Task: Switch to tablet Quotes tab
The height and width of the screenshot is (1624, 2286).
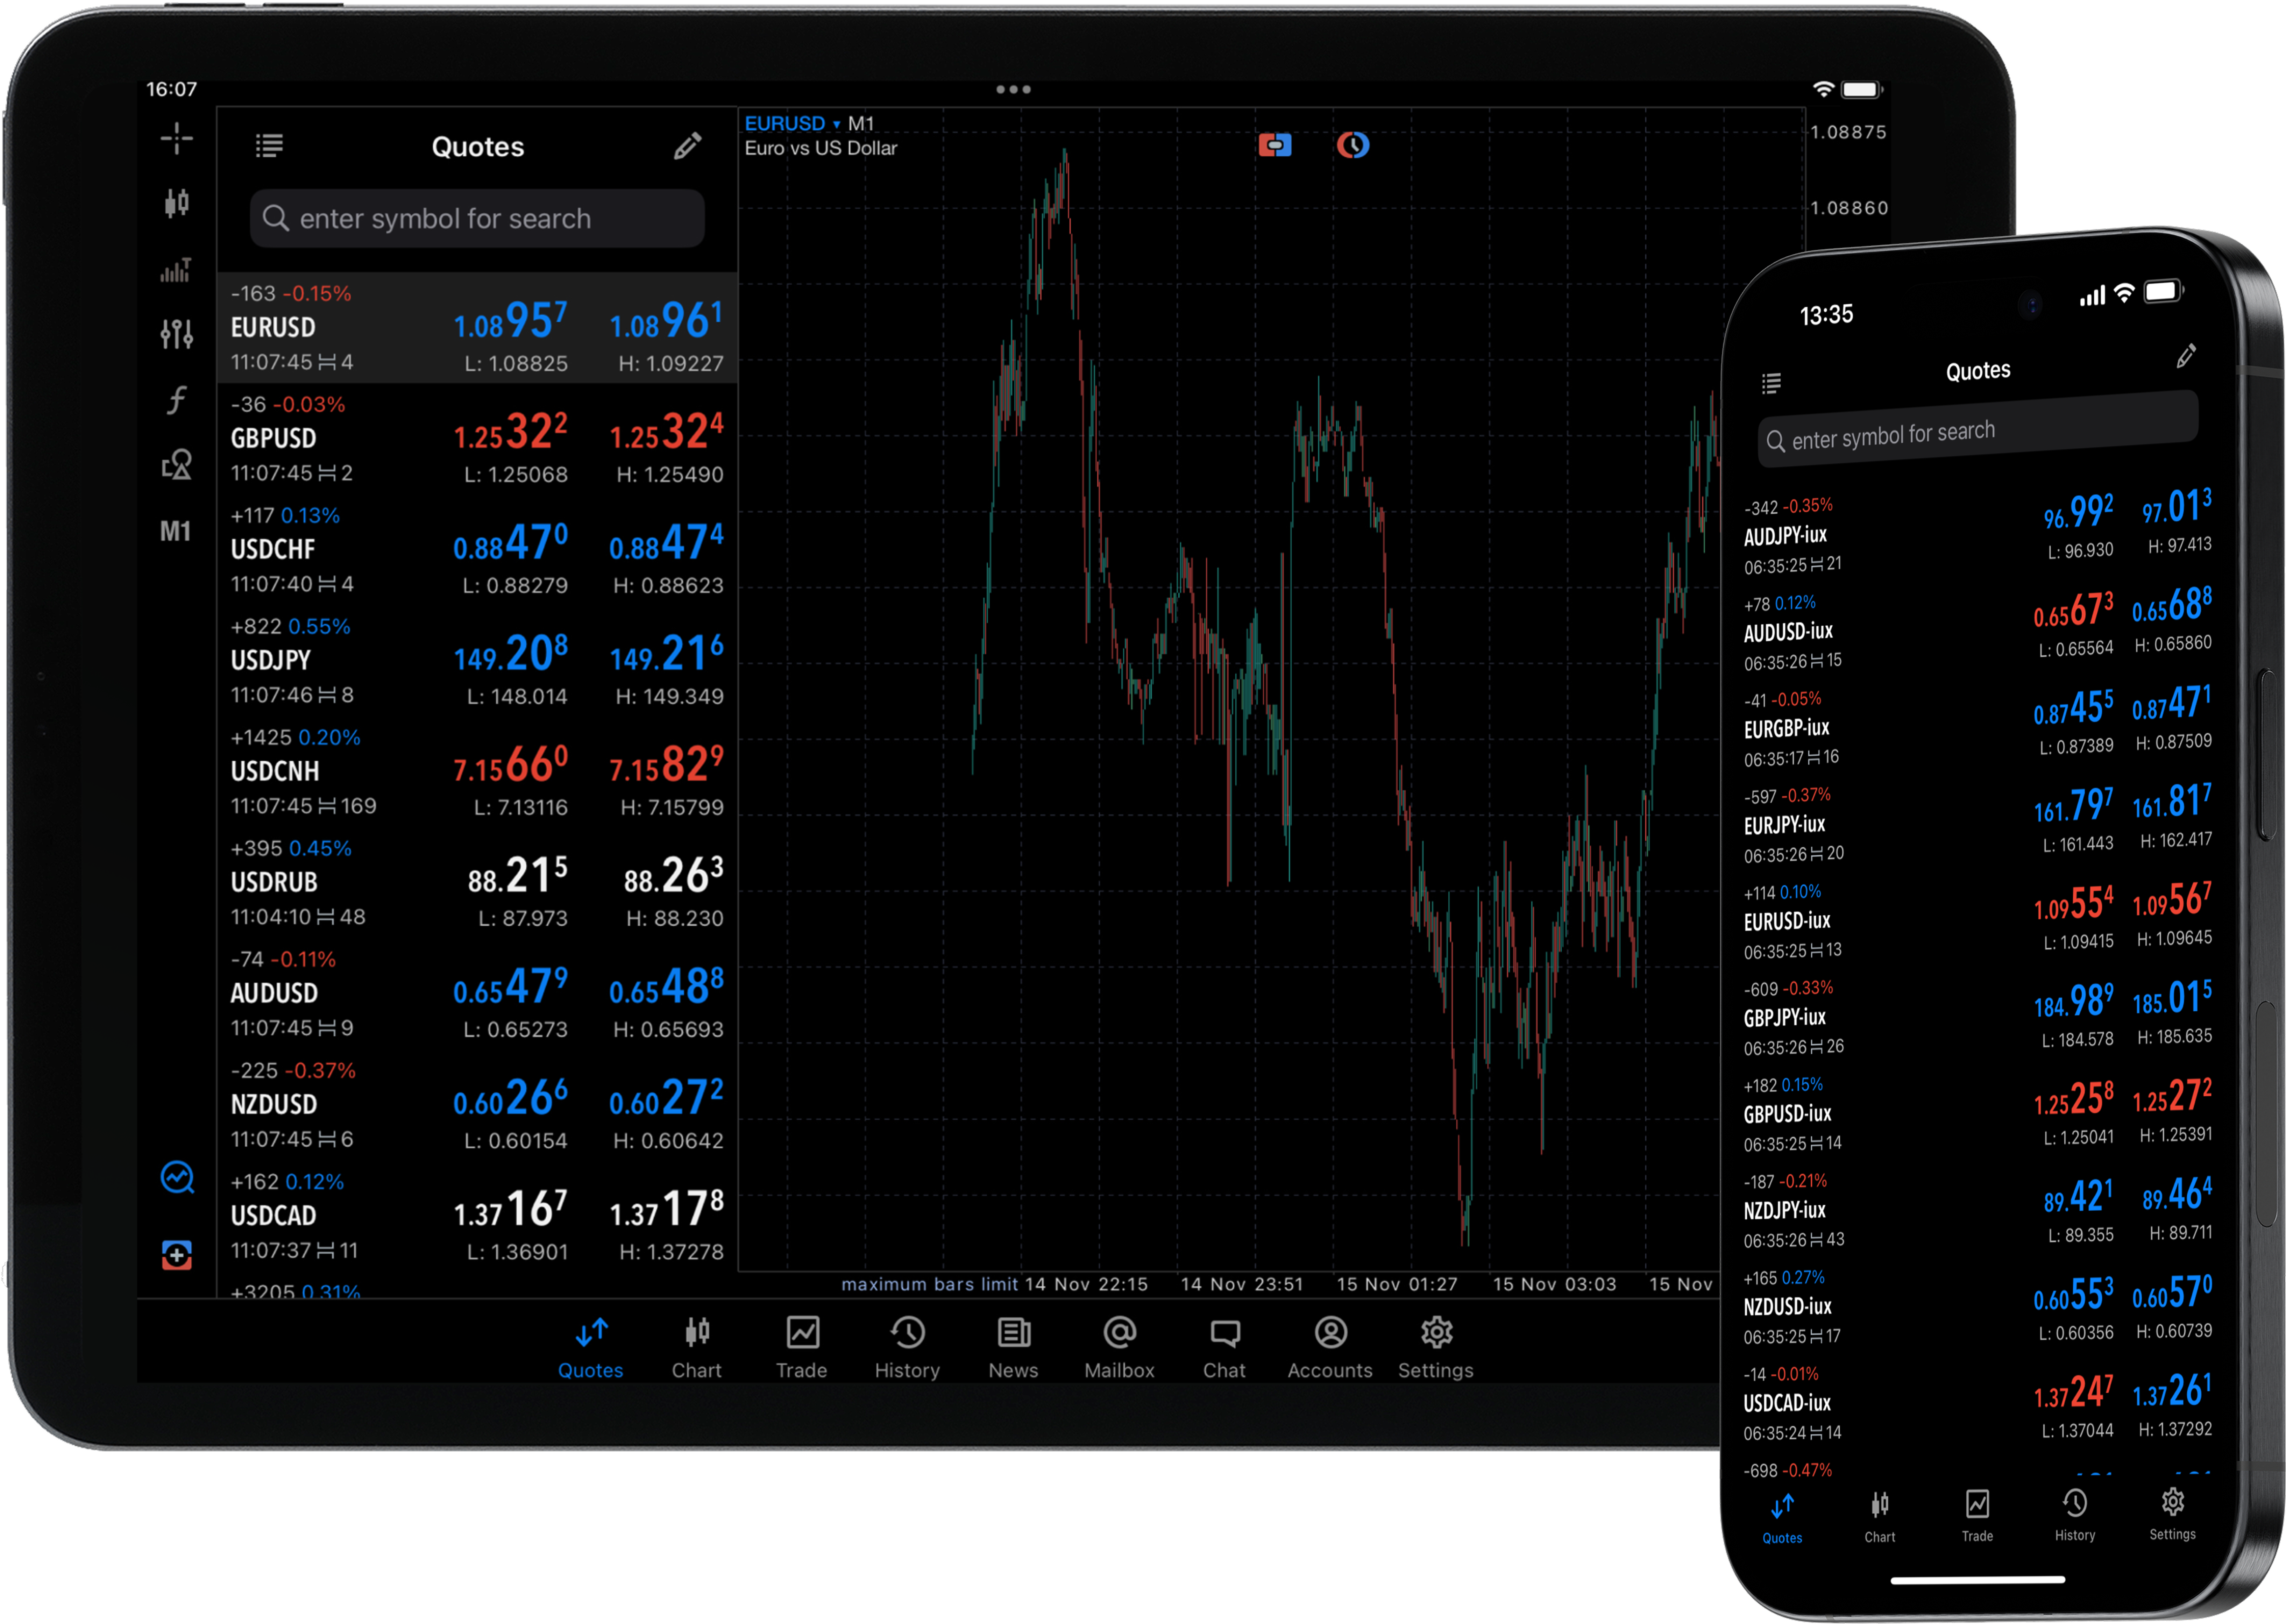Action: coord(591,1348)
